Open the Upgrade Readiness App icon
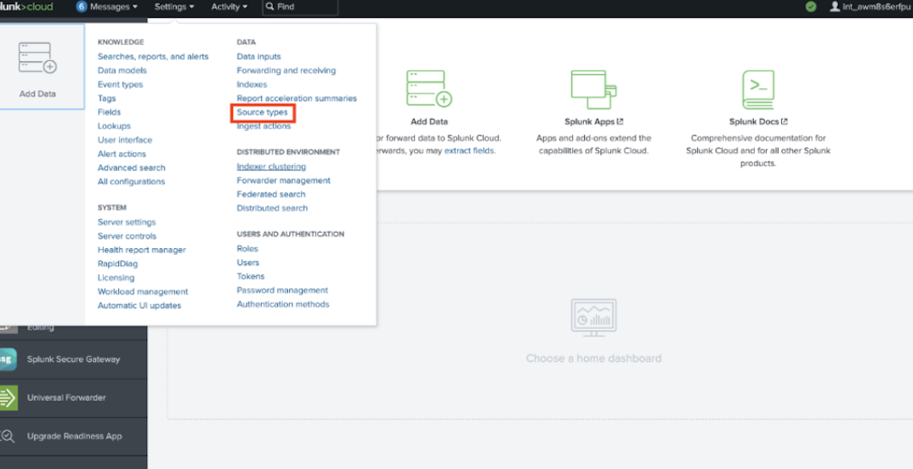 [8, 437]
